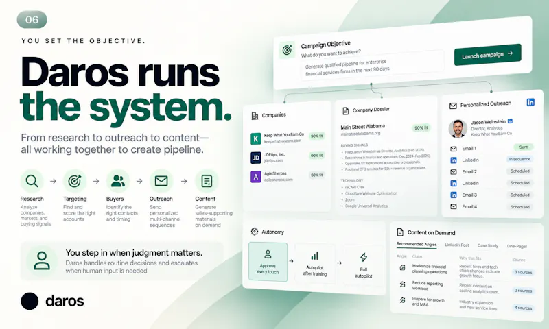
Task: Click the Launch campaign button
Action: 487,55
